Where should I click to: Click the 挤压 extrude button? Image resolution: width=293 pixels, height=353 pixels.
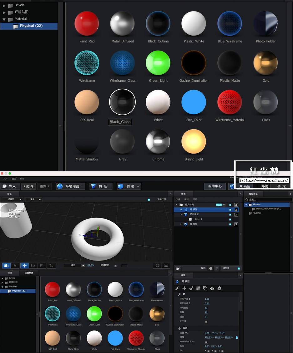[x=101, y=186]
